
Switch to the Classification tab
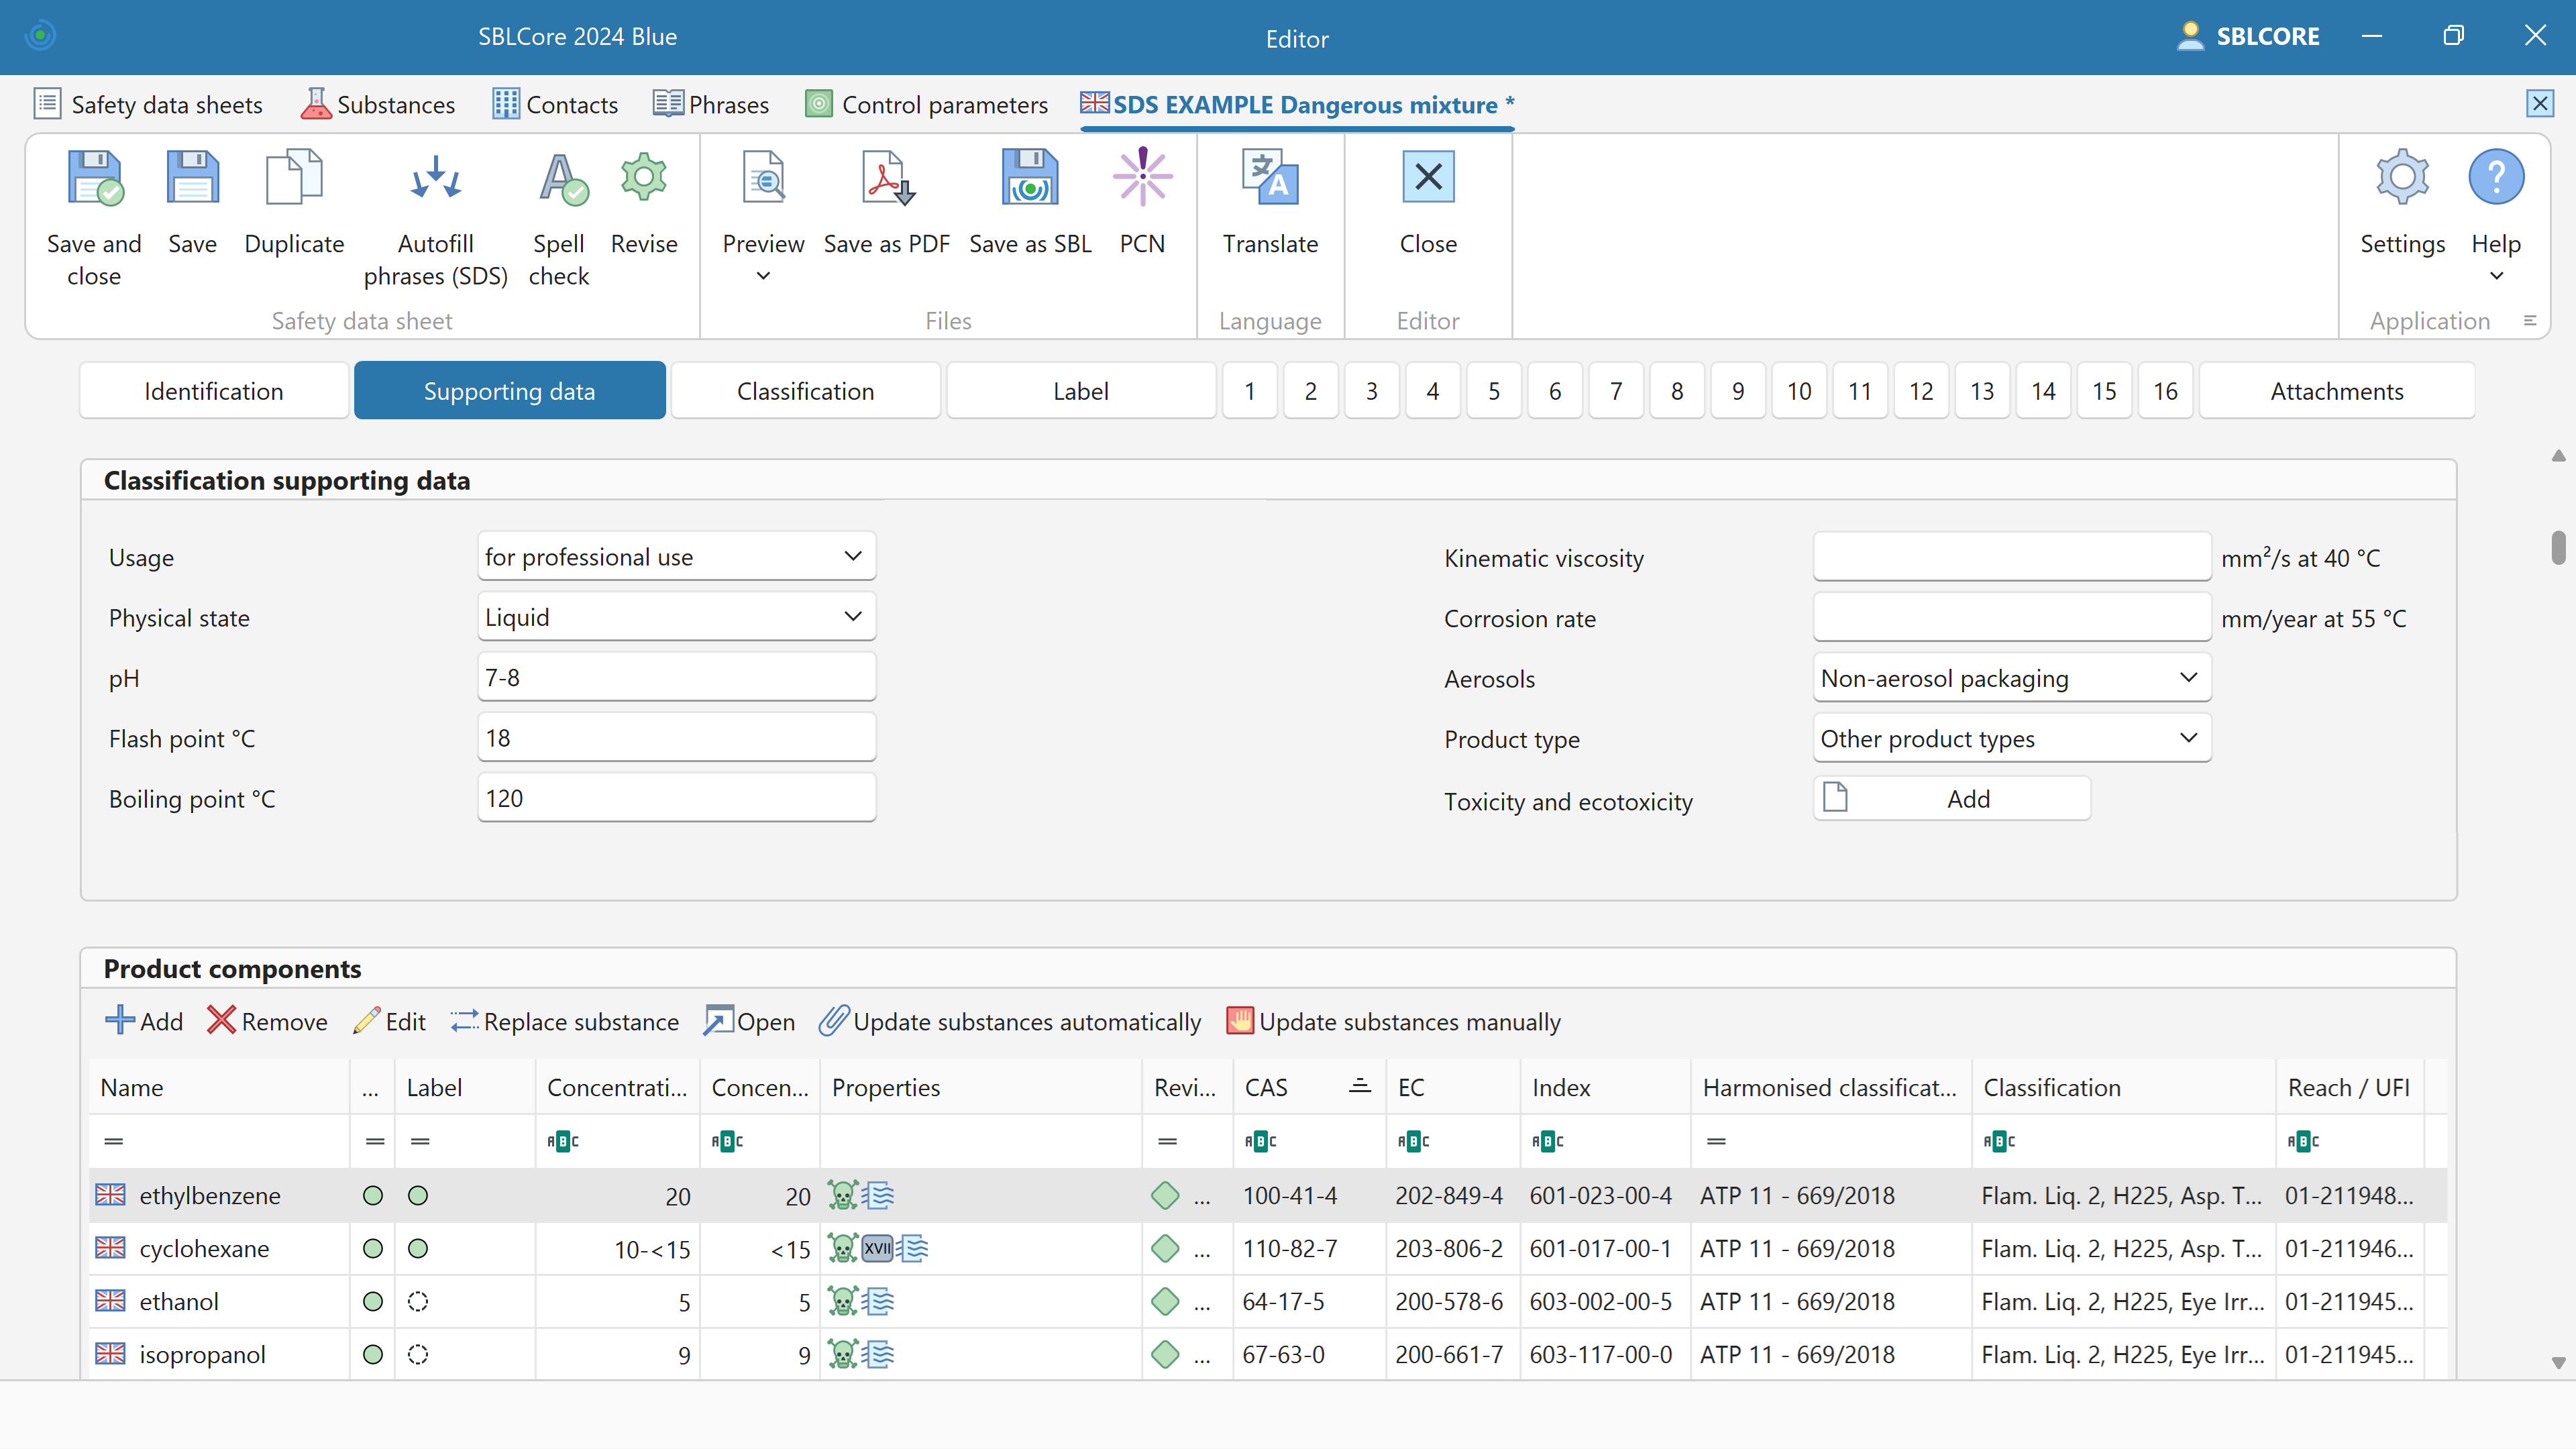(805, 391)
